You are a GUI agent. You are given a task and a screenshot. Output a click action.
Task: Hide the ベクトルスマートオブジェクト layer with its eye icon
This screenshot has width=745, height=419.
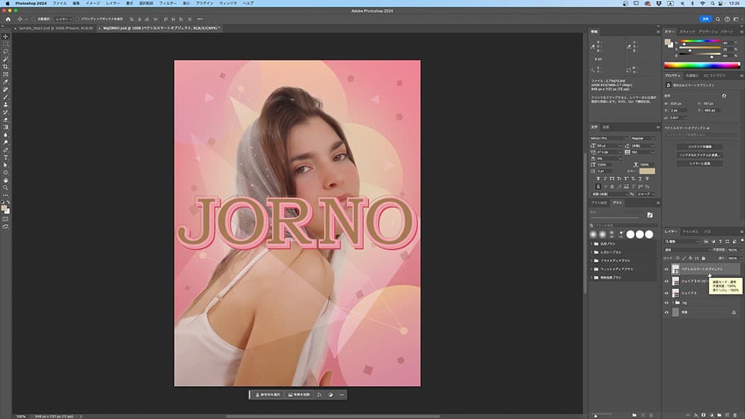coord(666,269)
